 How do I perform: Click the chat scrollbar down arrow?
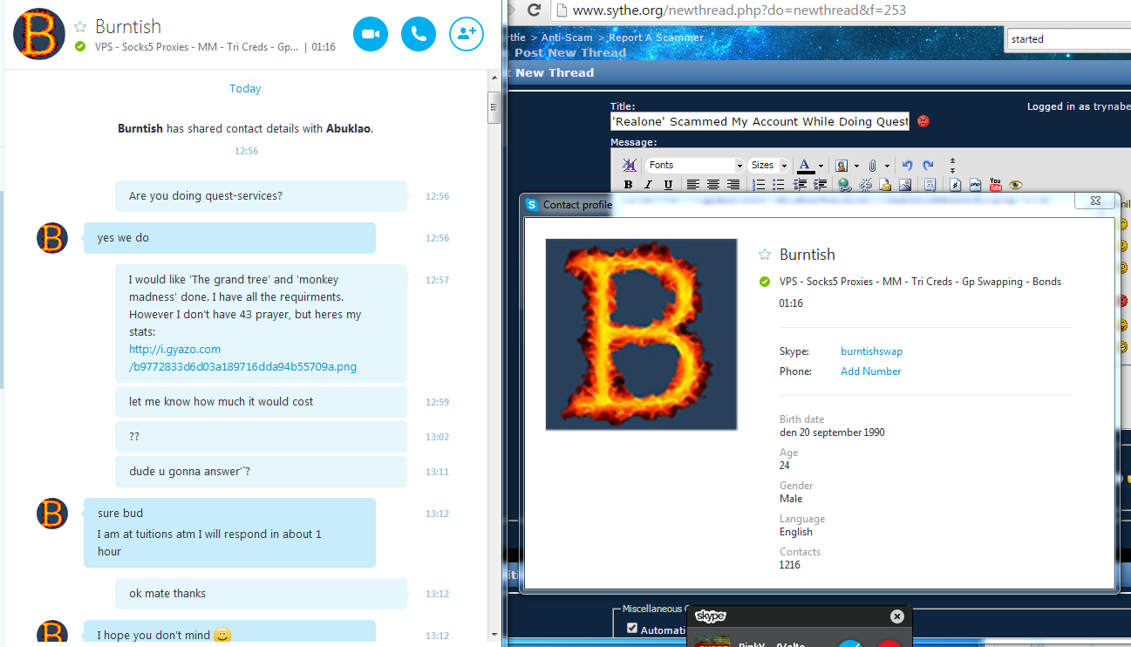click(494, 635)
